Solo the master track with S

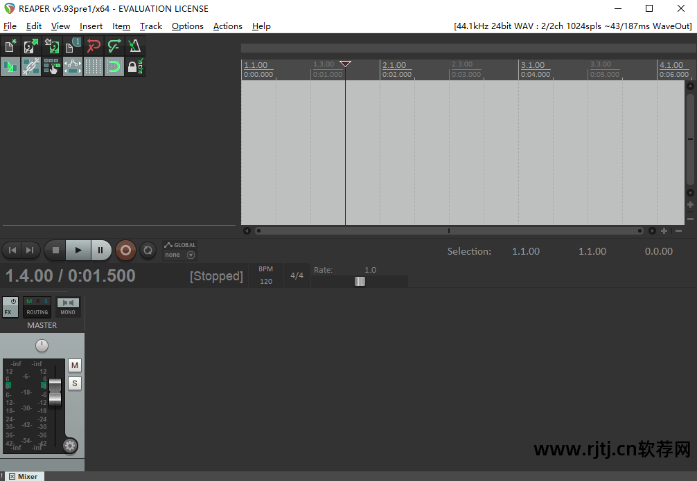[x=75, y=383]
